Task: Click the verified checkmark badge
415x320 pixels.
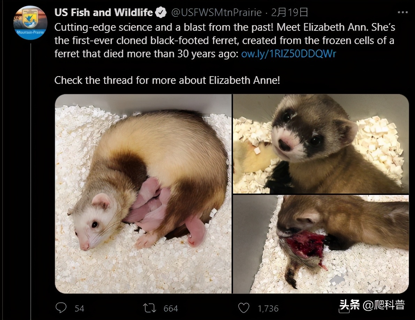Action: 160,12
